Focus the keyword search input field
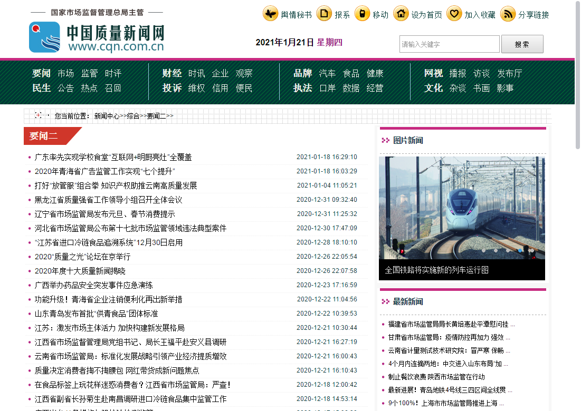This screenshot has width=581, height=411. coord(450,44)
